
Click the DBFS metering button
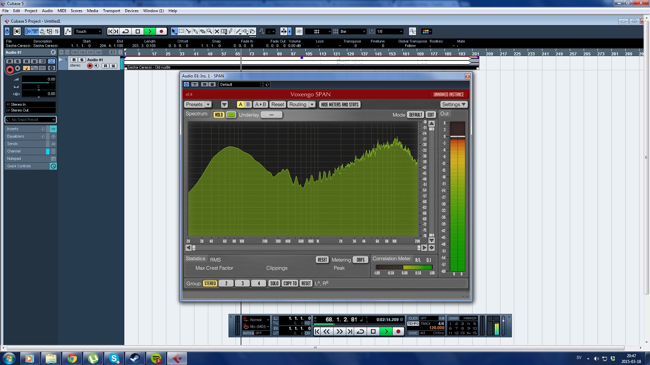coord(360,260)
